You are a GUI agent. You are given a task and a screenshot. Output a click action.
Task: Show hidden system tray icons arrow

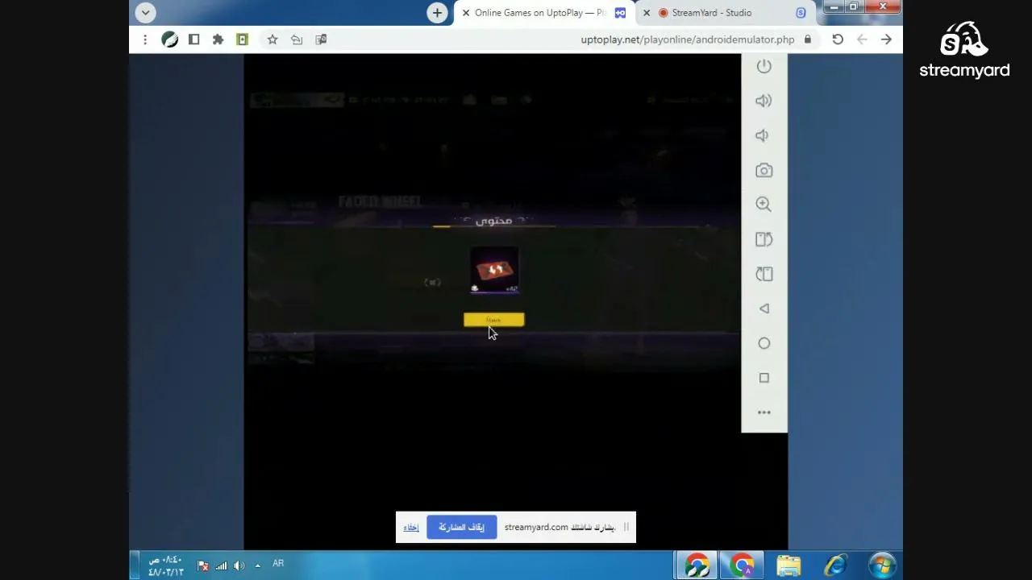(x=258, y=565)
